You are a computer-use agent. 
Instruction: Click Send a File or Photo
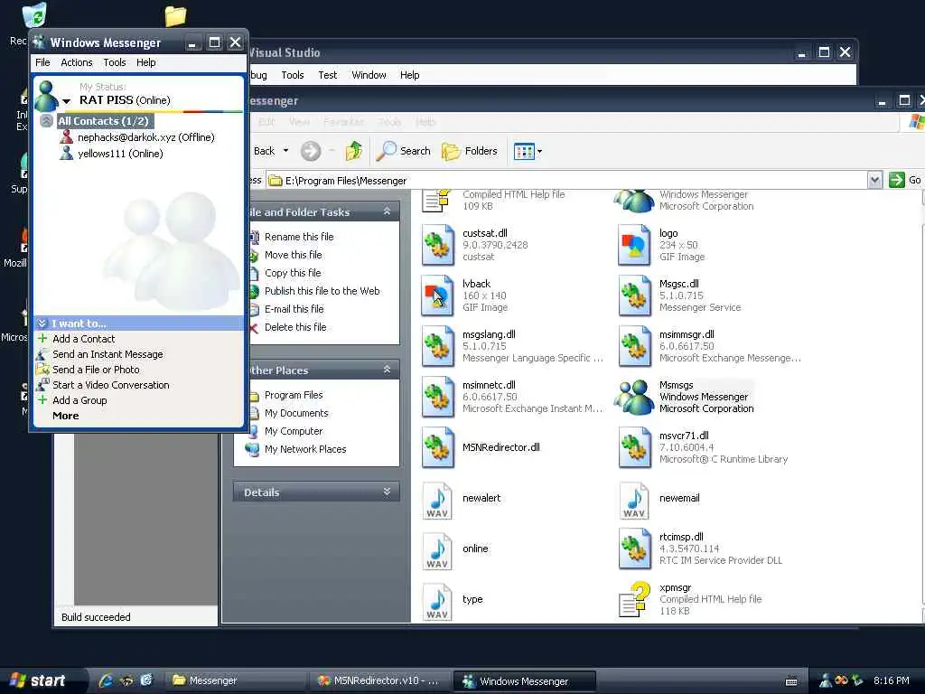(x=96, y=370)
